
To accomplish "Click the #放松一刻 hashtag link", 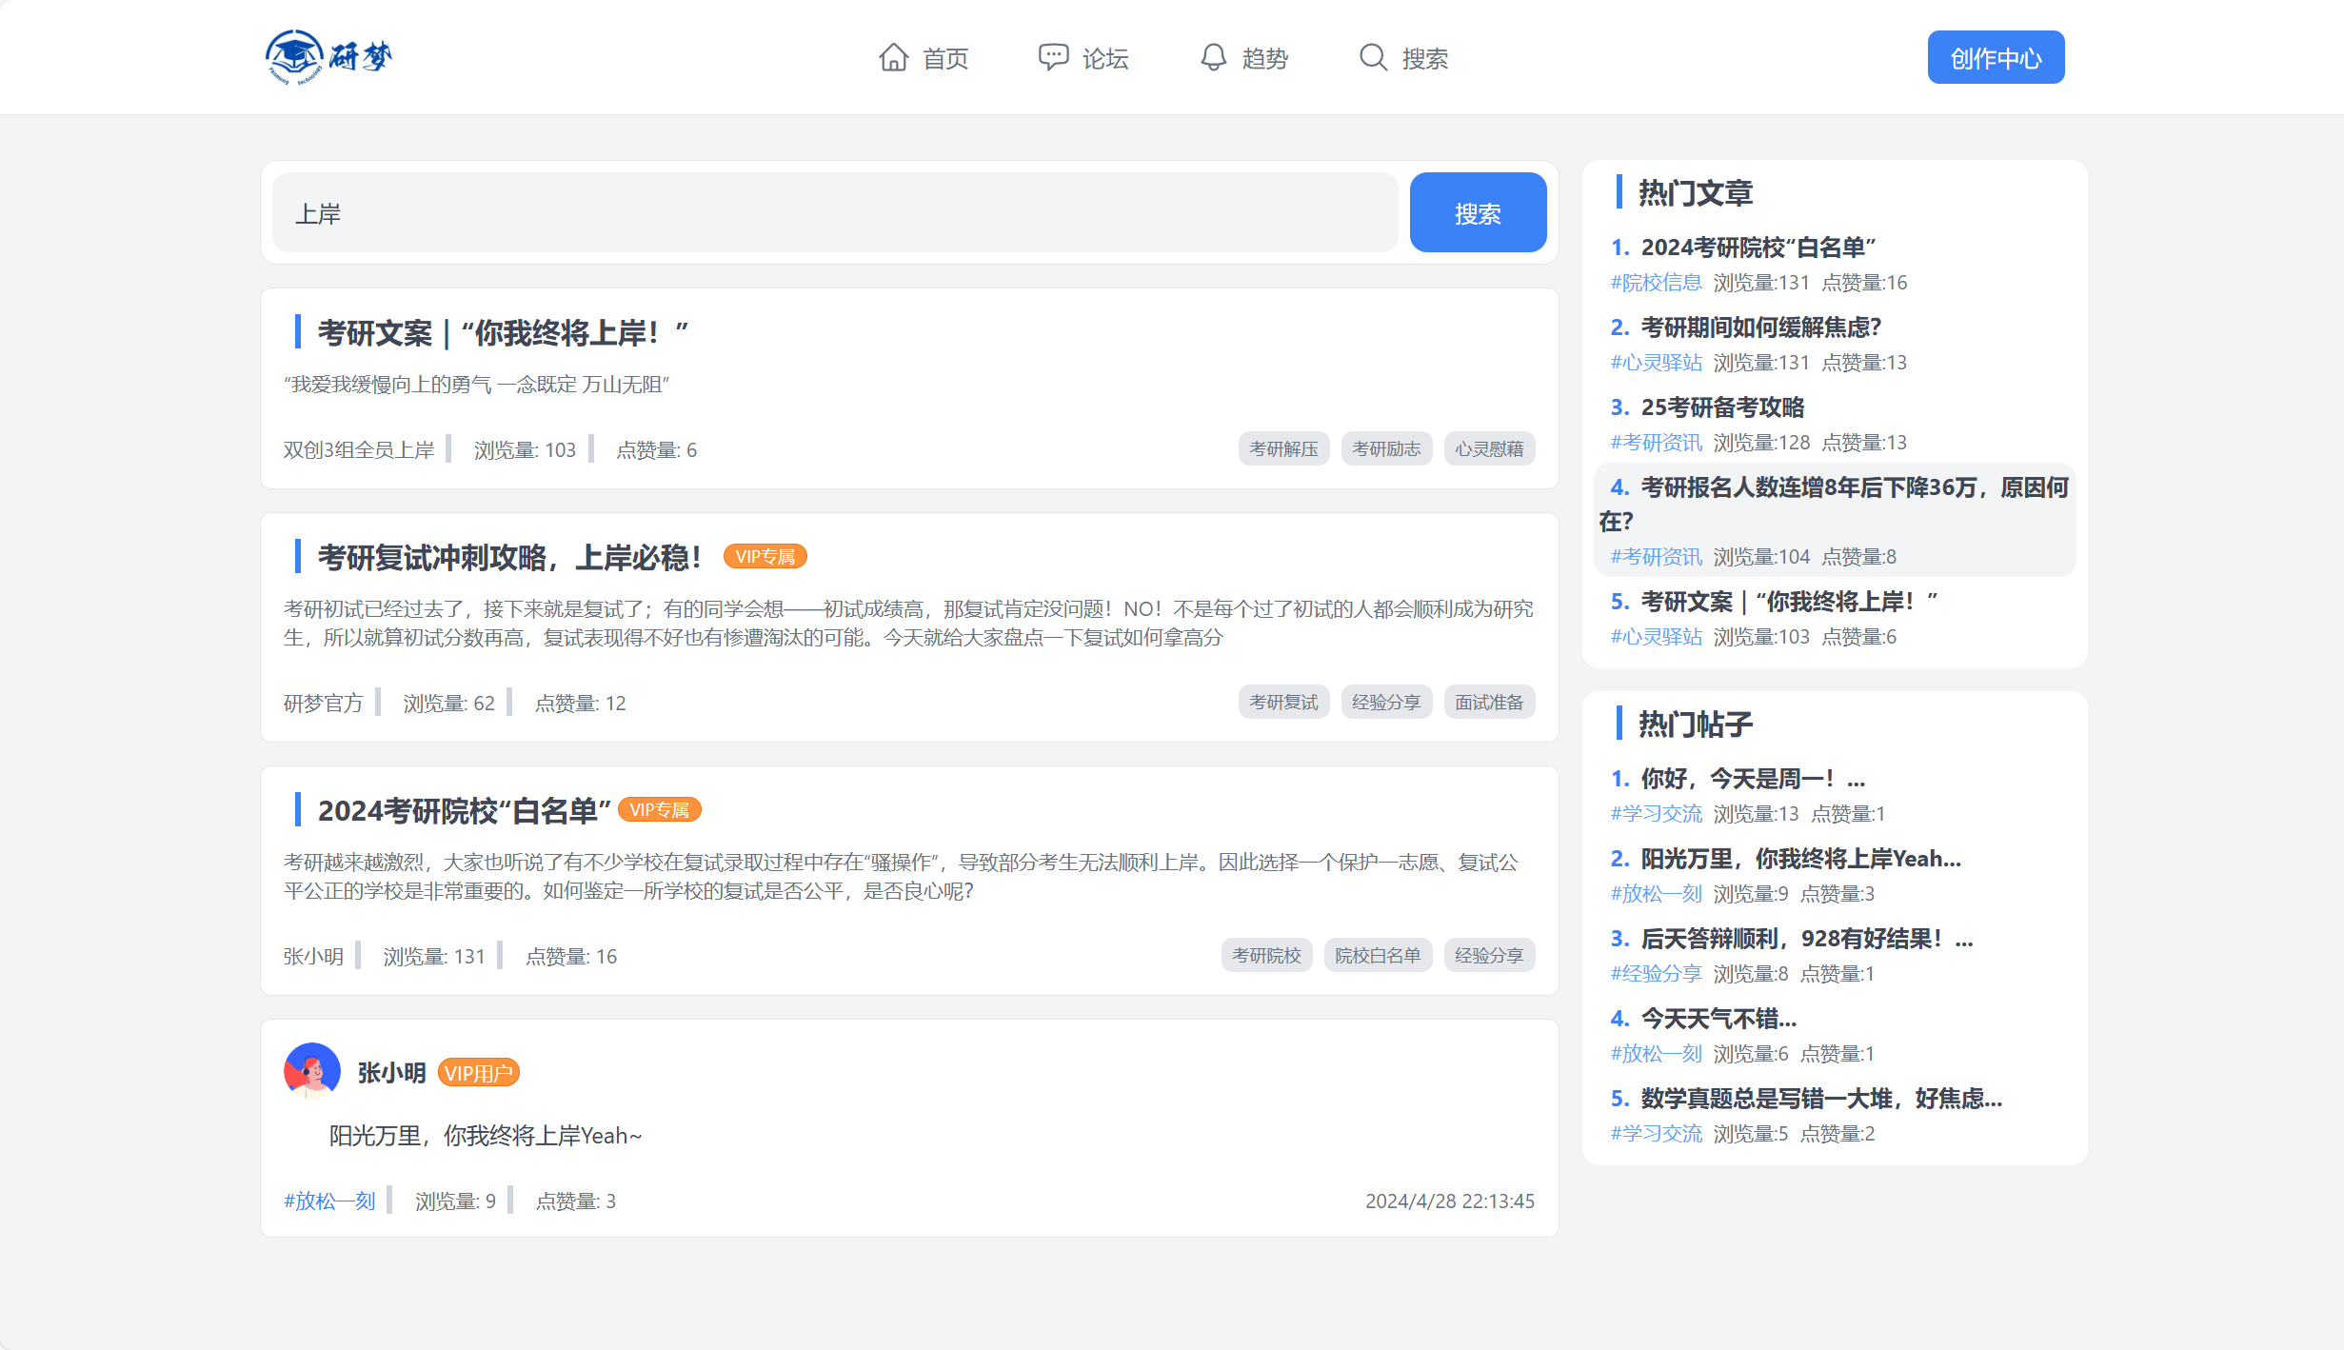I will point(328,1201).
